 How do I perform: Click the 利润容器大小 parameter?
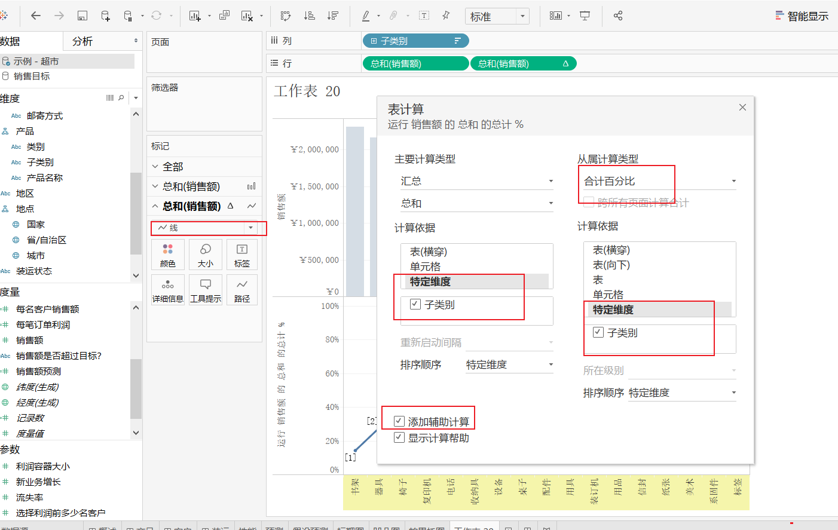coord(43,466)
